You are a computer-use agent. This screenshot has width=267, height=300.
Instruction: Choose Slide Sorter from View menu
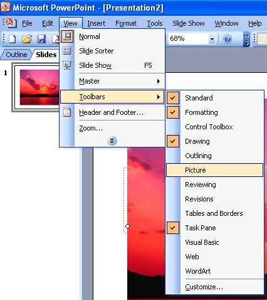[x=112, y=51]
